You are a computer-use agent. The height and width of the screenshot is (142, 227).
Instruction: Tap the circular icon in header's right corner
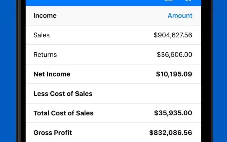click(188, 1)
